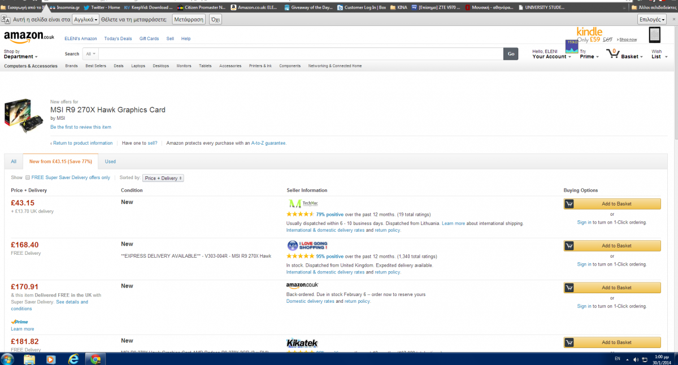
Task: Click Return to product information link
Action: tap(82, 143)
